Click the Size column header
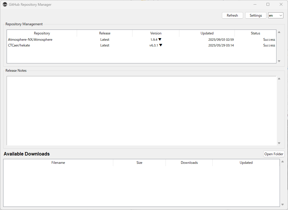This screenshot has width=288, height=210. [139, 163]
